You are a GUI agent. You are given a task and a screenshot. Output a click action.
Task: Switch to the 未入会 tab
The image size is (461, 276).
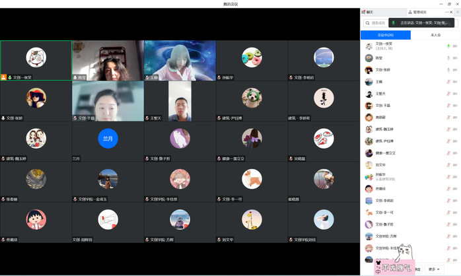point(436,34)
